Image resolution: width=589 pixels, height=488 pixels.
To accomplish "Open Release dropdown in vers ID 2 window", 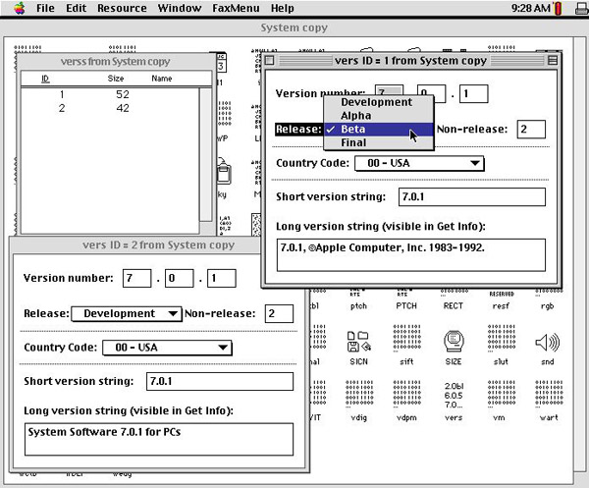I will pyautogui.click(x=127, y=314).
